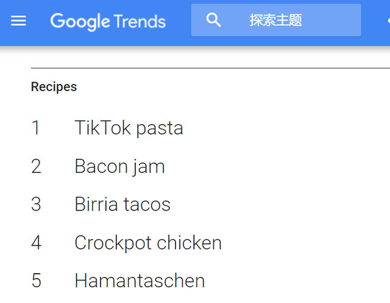Open the hamburger navigation menu
This screenshot has height=303, width=390.
[x=19, y=21]
